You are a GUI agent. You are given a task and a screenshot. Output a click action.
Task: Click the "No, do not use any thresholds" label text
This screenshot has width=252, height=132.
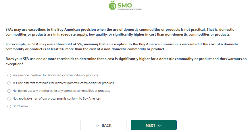[61, 91]
